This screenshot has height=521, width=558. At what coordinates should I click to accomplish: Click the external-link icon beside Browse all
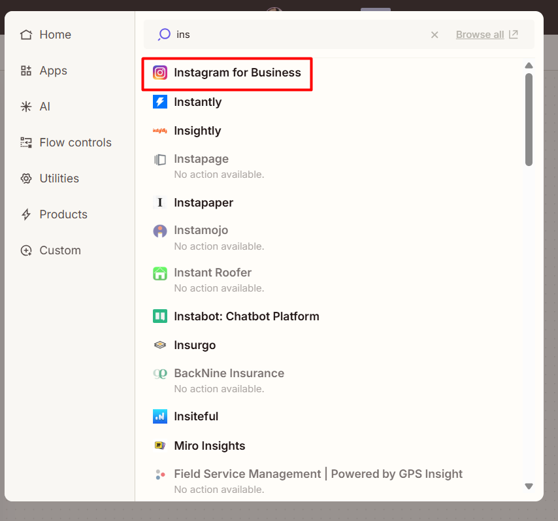click(513, 34)
